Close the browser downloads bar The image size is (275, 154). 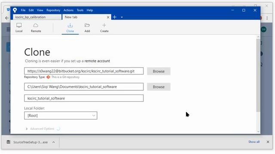click(268, 142)
